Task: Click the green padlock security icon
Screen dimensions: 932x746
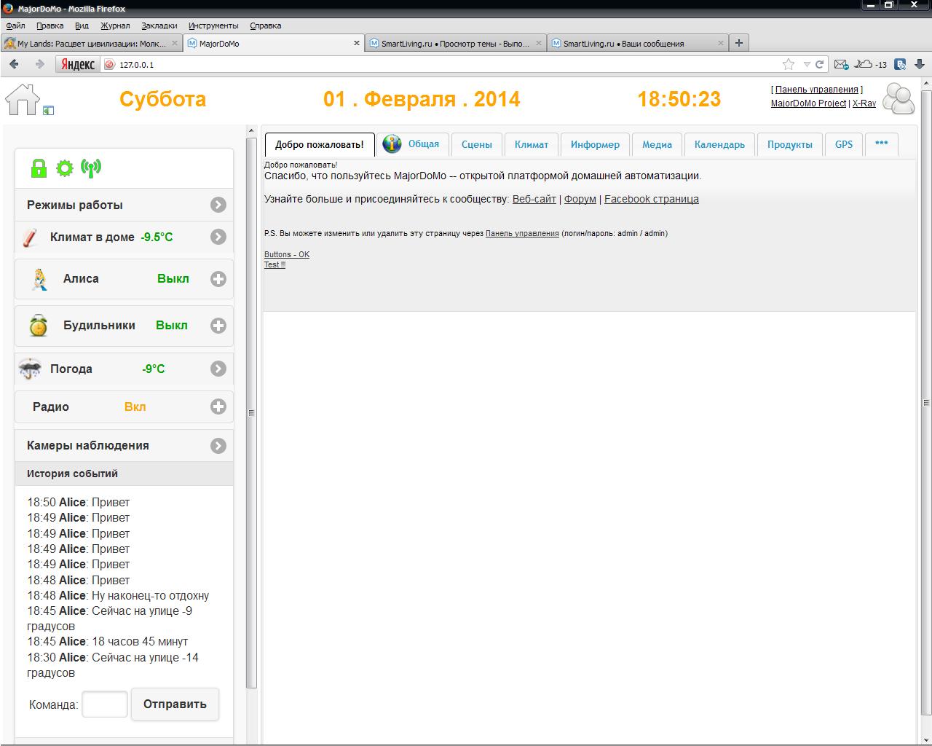Action: pyautogui.click(x=39, y=168)
